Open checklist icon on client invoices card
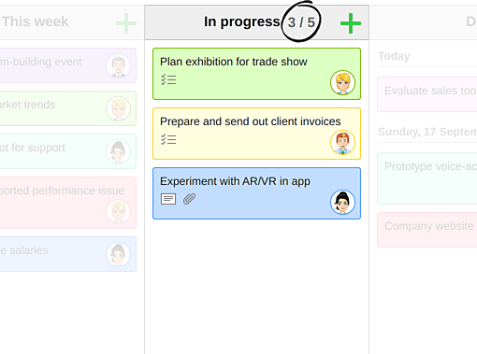The width and height of the screenshot is (477, 354). pos(168,139)
